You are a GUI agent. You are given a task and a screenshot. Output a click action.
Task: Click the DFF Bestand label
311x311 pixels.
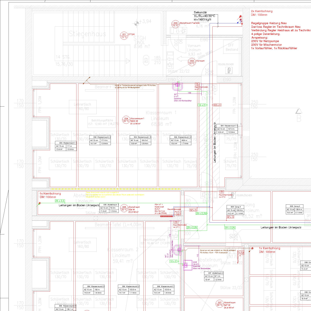coord(232,47)
